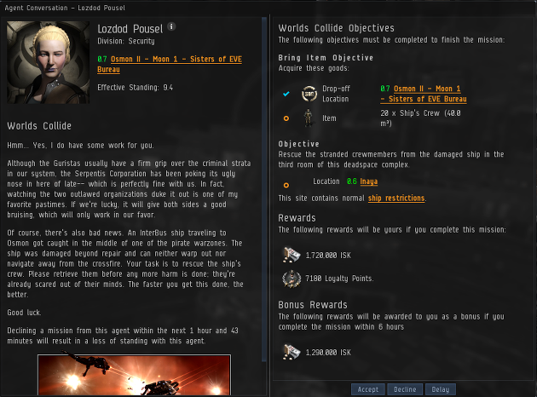
Task: Click the briefing panel vertical scrollbar
Action: point(264,189)
